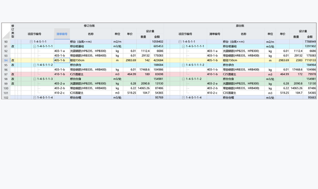The width and height of the screenshot is (318, 189).
Task: Collapse node 1-4-5-1-1-1-2 in the 原台账 pane
Action: click(x=183, y=65)
